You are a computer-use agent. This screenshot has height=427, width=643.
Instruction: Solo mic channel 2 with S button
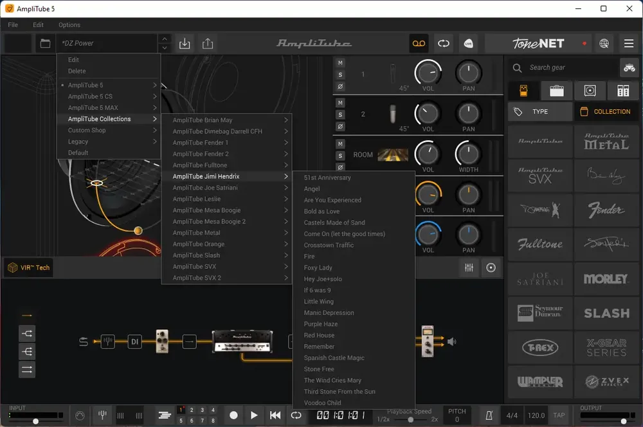(x=340, y=114)
